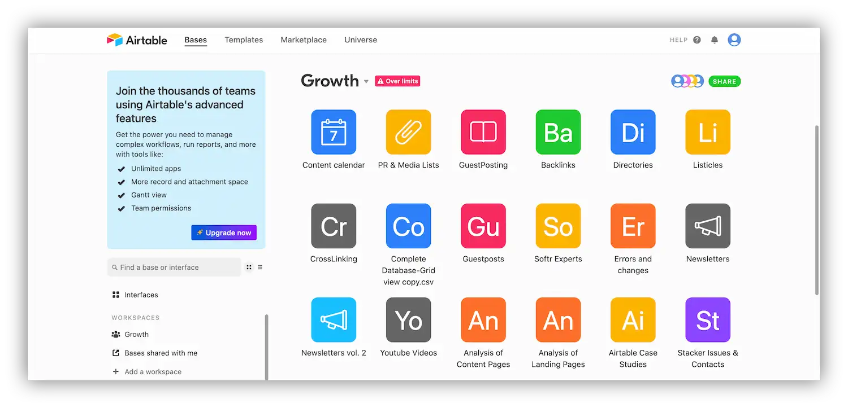Expand the Growth workspace dropdown arrow
848x408 pixels.
point(366,82)
